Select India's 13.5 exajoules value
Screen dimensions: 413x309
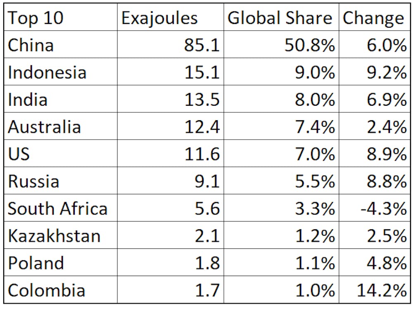coord(171,99)
